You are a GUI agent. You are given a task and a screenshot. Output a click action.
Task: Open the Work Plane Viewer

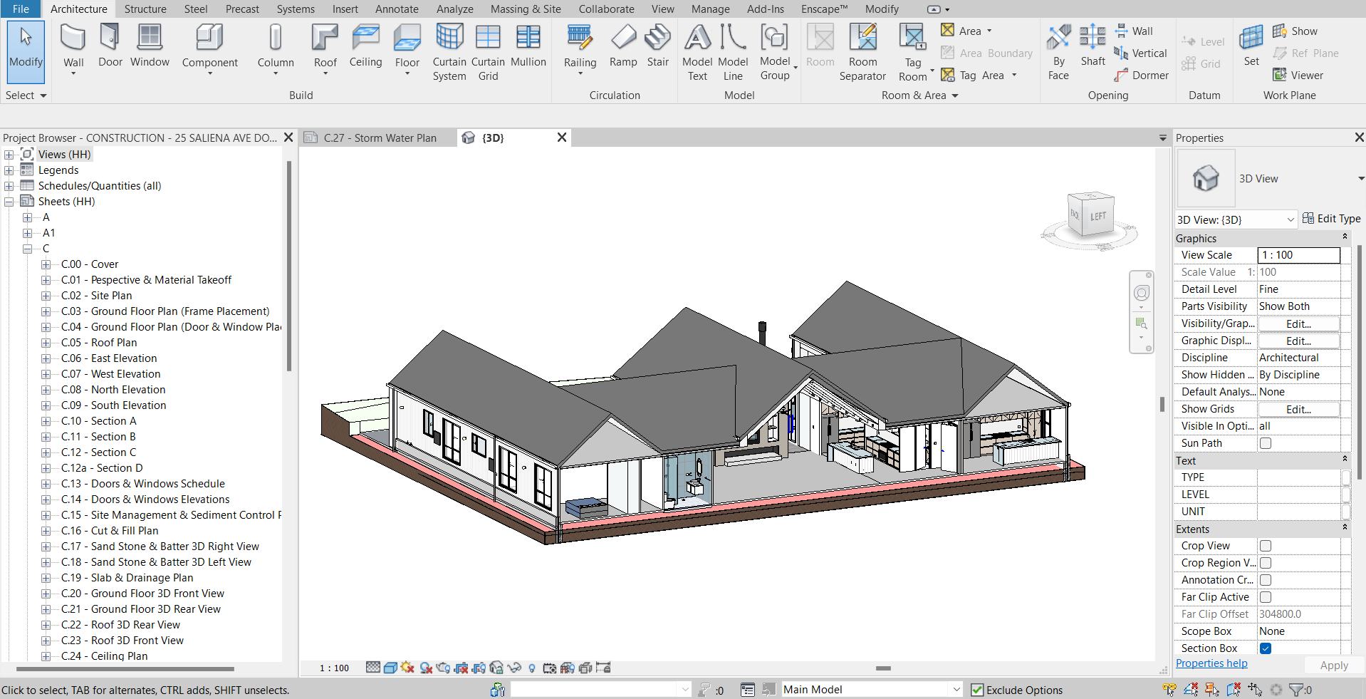point(1298,75)
